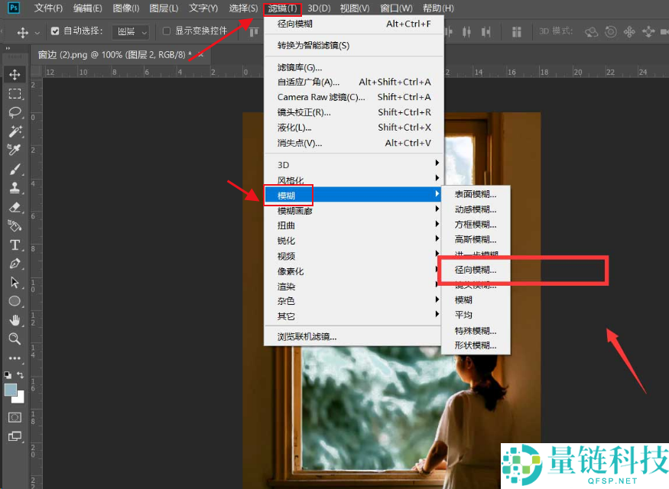
Task: Expand the 扭曲 filter submenu
Action: (x=286, y=225)
